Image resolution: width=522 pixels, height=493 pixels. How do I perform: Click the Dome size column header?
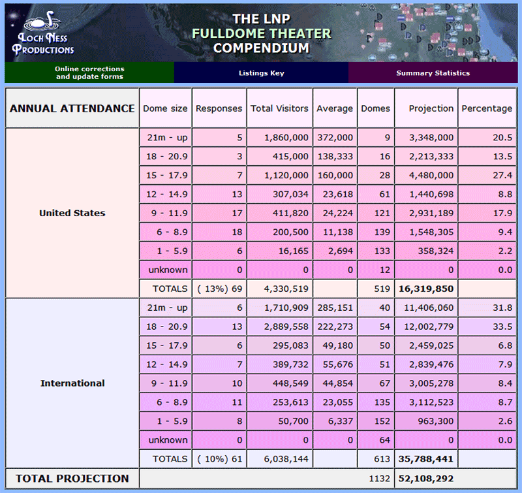(x=166, y=108)
